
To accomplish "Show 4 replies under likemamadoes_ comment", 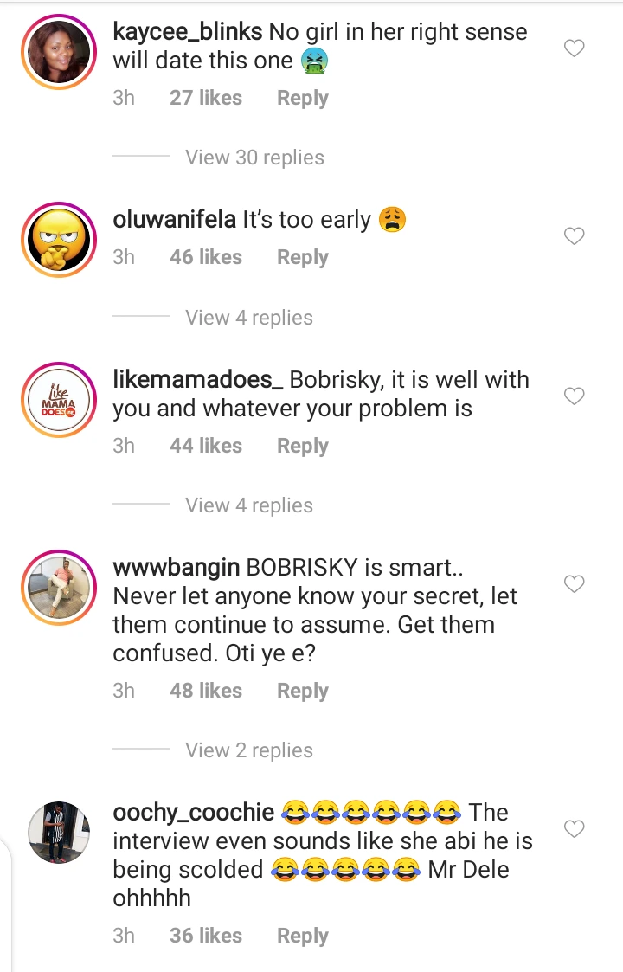I will tap(249, 505).
